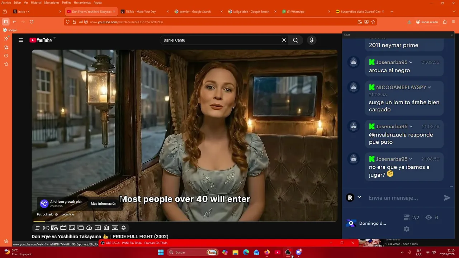Click the expand-to-window icon in video toolbar
The width and height of the screenshot is (459, 258).
click(72, 228)
